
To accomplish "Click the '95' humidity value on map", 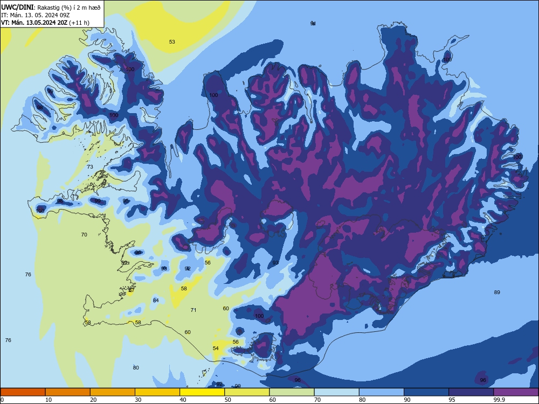I will pyautogui.click(x=126, y=201).
